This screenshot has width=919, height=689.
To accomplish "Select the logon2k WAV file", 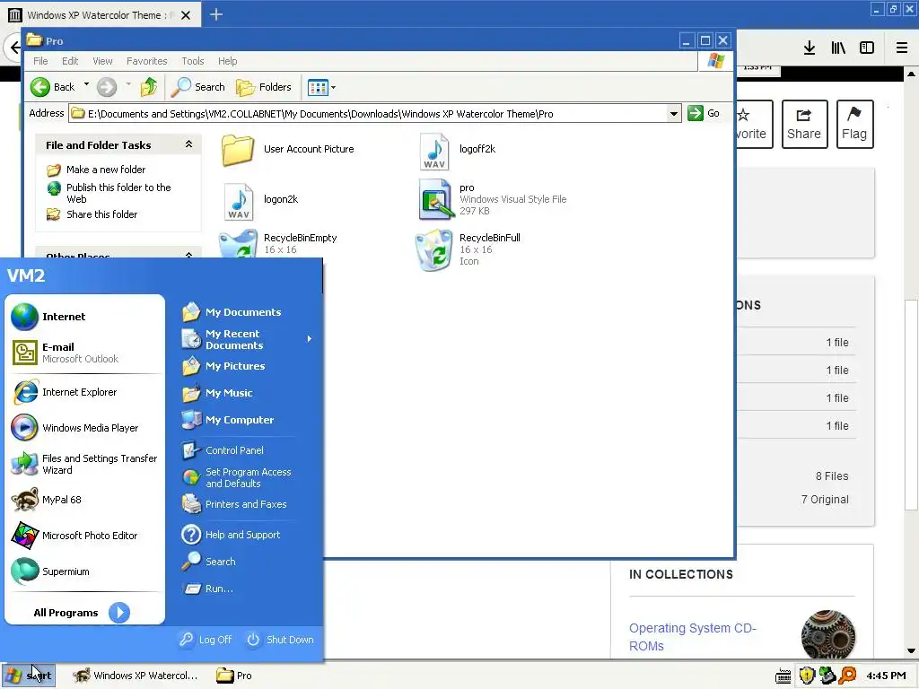I will point(261,202).
